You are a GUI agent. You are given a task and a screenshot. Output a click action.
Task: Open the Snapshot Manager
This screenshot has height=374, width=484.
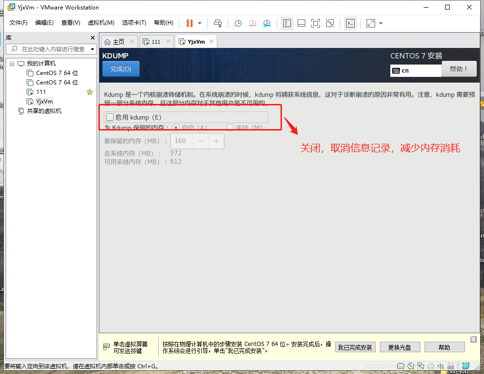266,23
